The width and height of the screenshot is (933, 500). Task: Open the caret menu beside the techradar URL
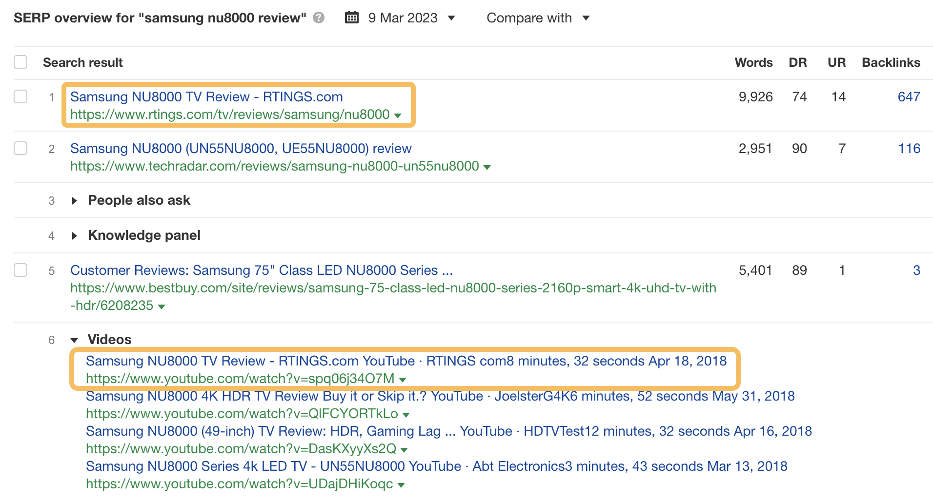(x=487, y=166)
